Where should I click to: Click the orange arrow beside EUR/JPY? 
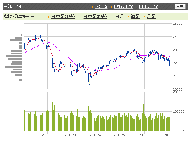click(x=137, y=7)
